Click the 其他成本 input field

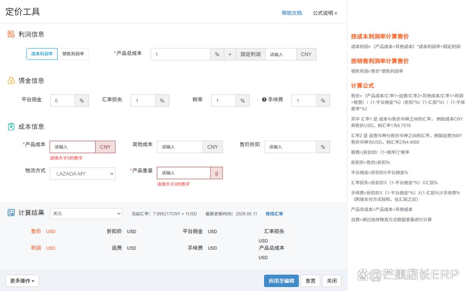180,147
